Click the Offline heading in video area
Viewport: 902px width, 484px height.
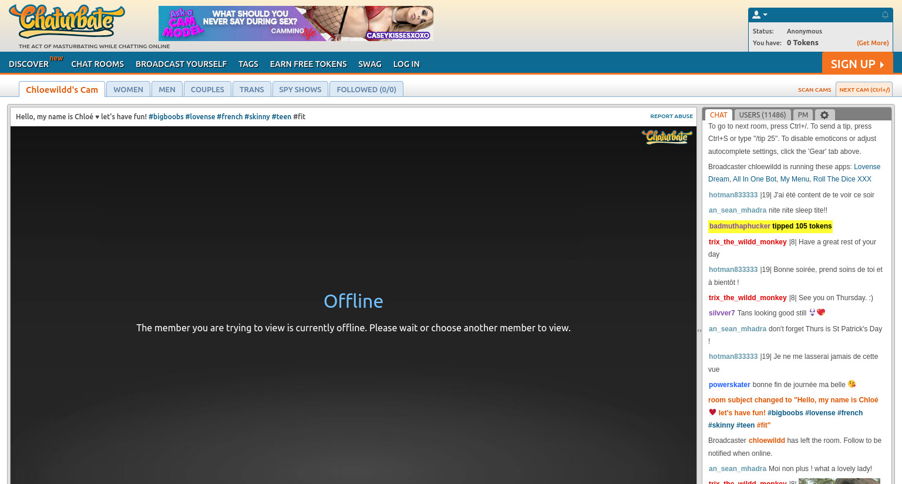[x=354, y=301]
